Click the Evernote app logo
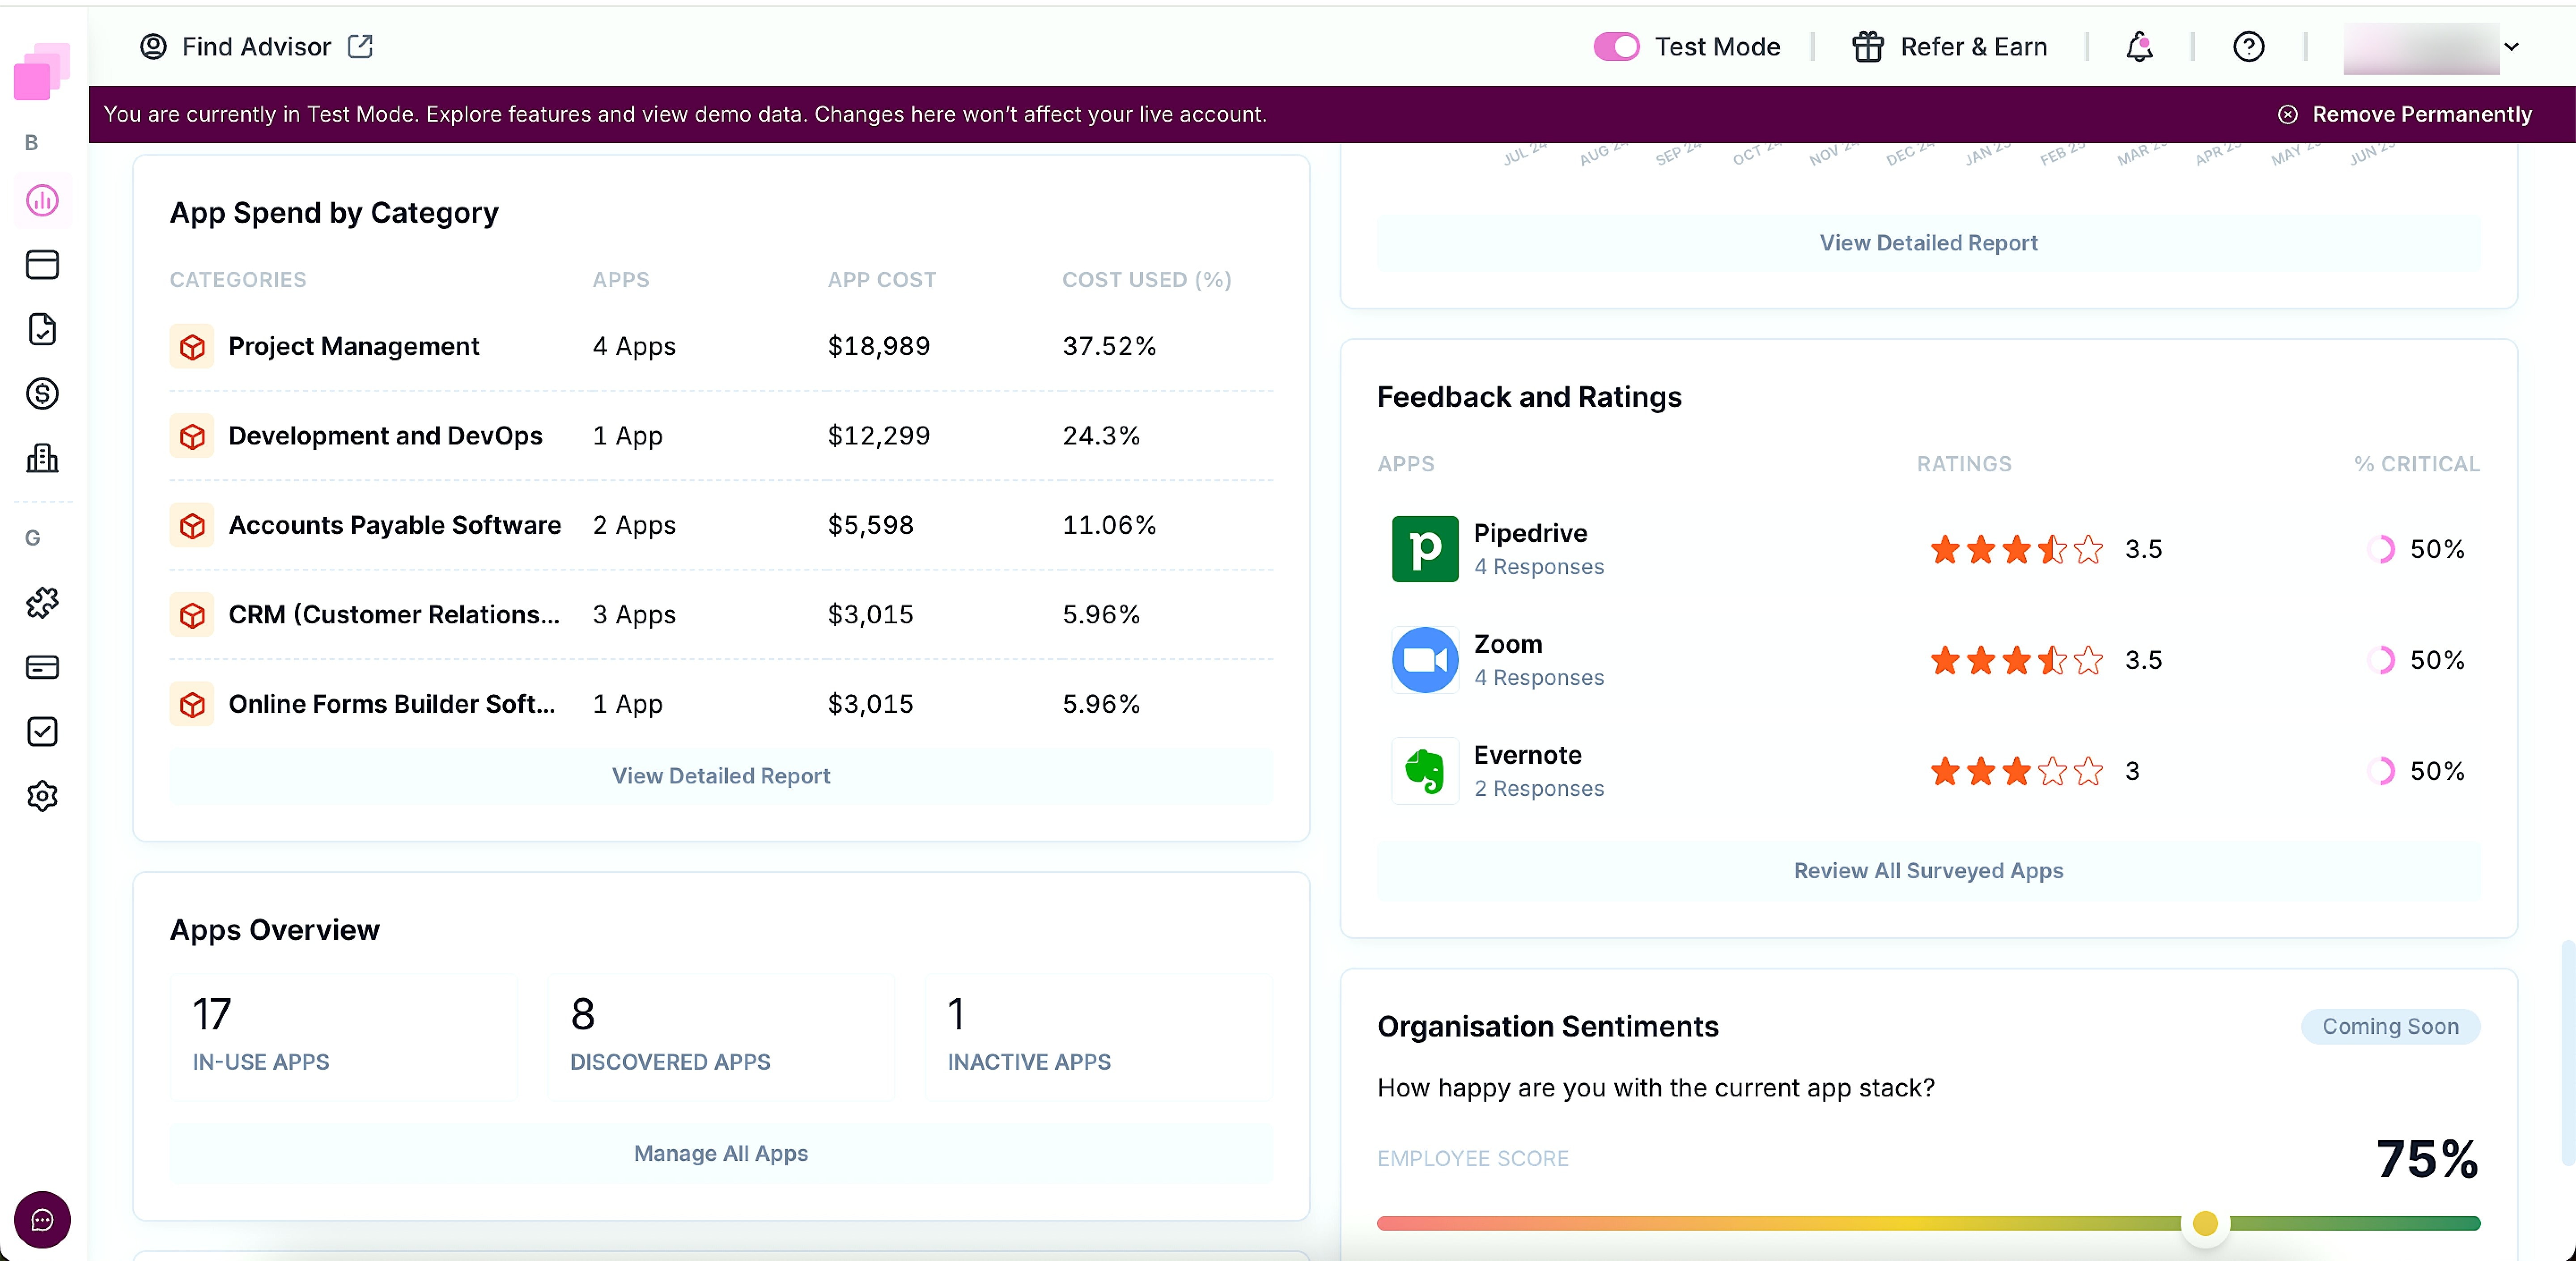Screen dimensions: 2576x1261 click(x=1424, y=771)
